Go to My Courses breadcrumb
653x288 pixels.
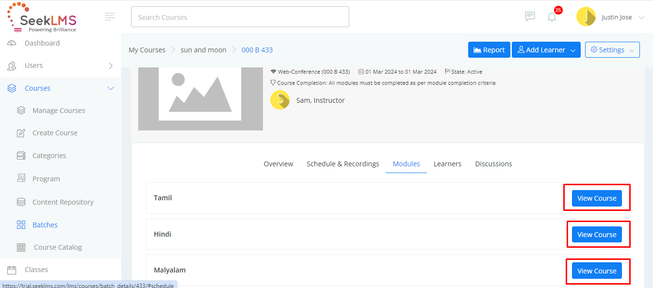tap(147, 50)
